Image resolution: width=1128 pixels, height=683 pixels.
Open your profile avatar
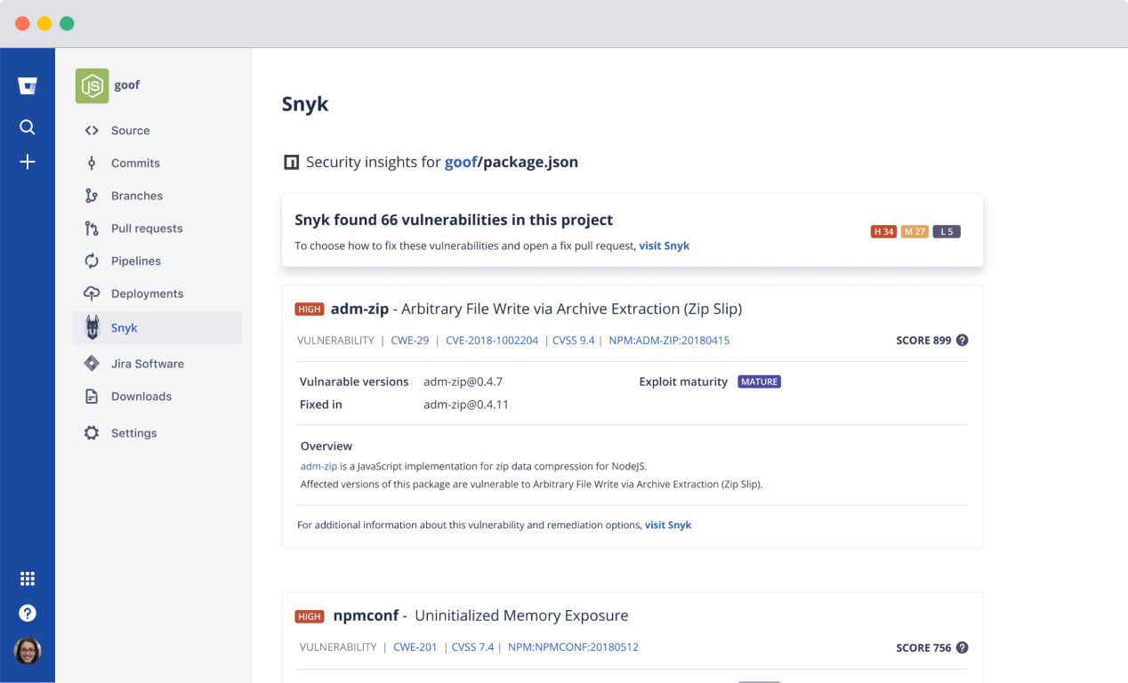[27, 651]
